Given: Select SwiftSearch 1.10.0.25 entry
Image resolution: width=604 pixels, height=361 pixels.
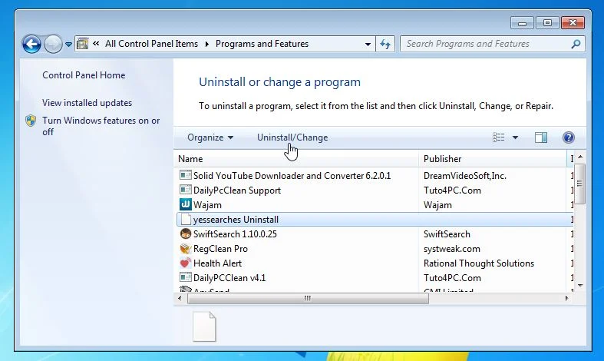Looking at the screenshot, I should point(235,234).
